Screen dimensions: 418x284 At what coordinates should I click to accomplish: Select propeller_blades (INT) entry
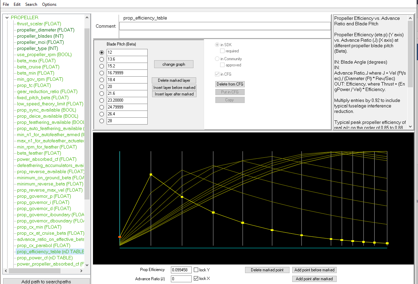coord(40,36)
